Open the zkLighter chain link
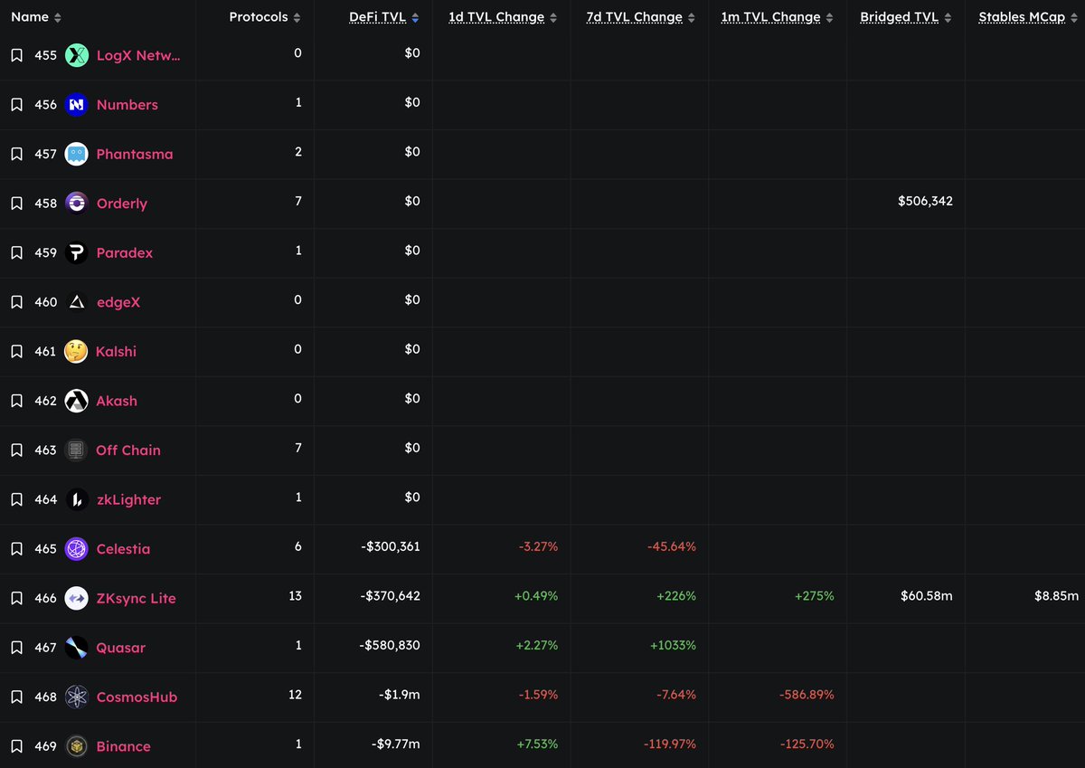Image resolution: width=1085 pixels, height=768 pixels. click(128, 499)
